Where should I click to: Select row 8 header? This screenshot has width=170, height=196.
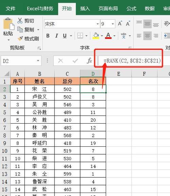(x=5, y=136)
